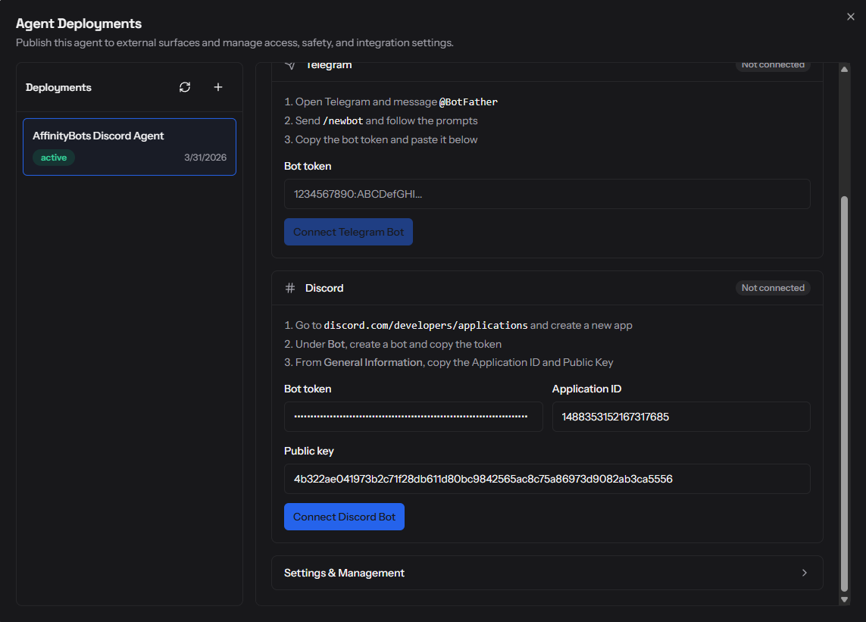Click the Not connected badge for Discord
Image resolution: width=866 pixels, height=622 pixels.
[x=773, y=288]
